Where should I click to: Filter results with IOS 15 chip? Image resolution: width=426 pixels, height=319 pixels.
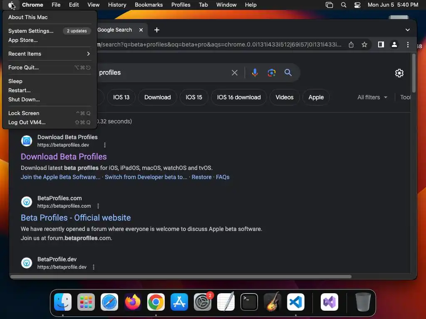[x=194, y=97]
